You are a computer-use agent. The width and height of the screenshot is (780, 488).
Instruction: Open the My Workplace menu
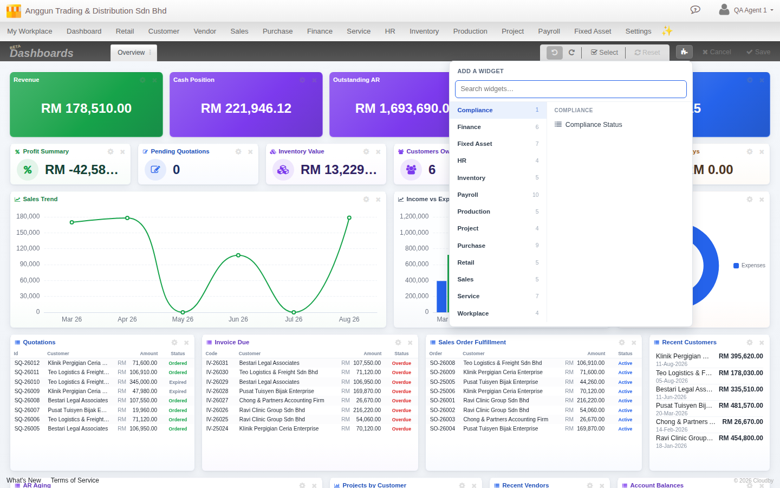coord(30,31)
